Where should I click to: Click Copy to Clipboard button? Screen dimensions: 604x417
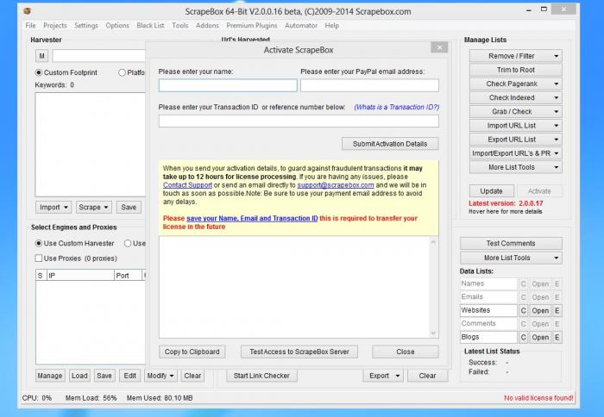pos(192,352)
